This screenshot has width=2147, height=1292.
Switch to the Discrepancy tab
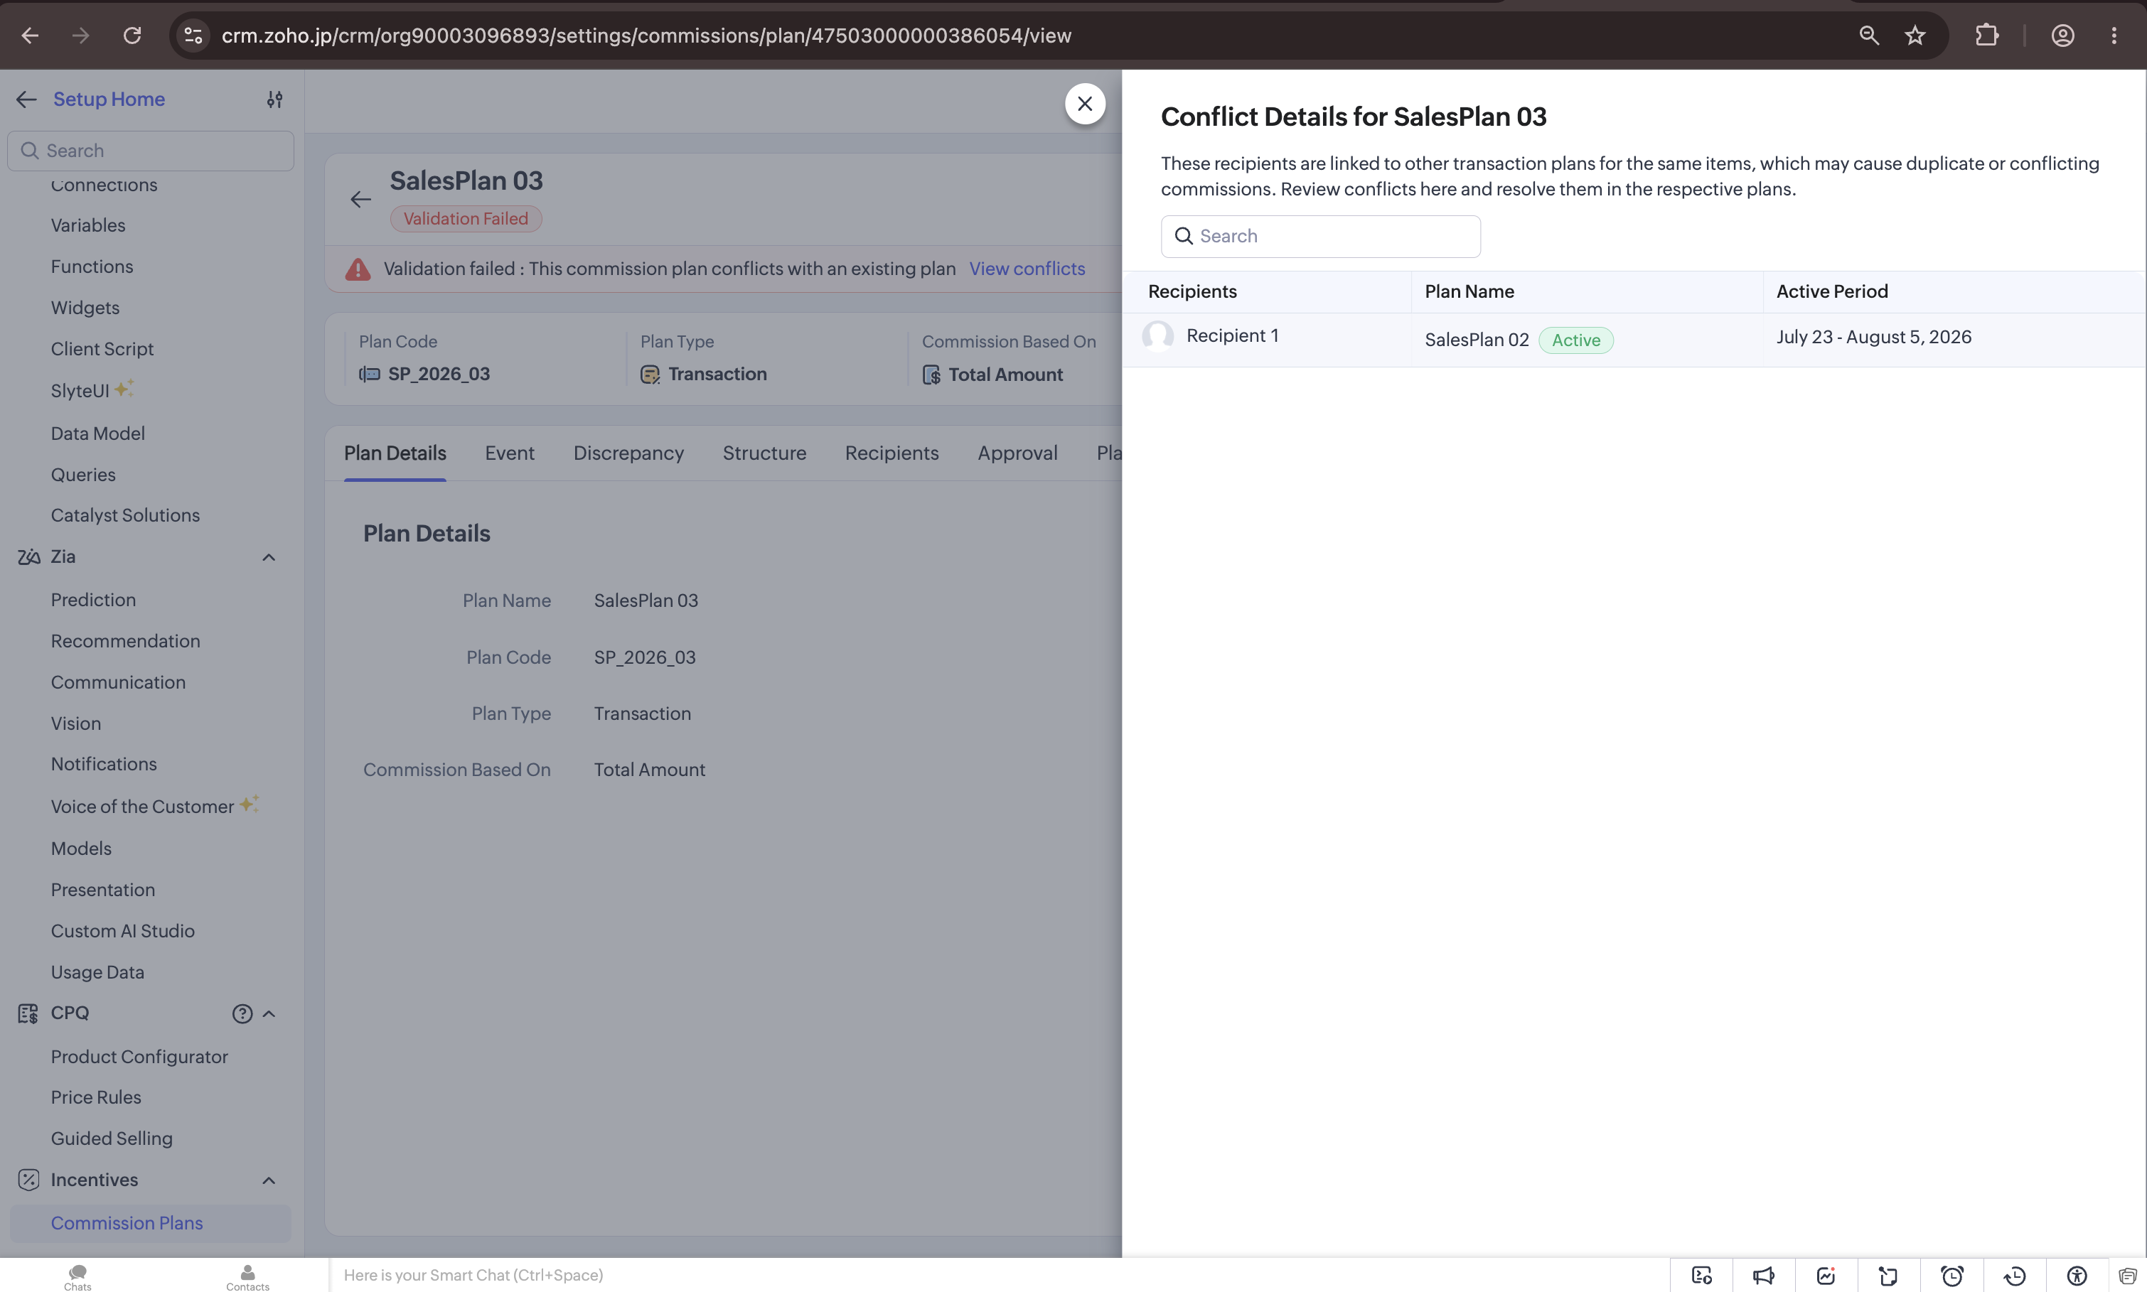click(x=628, y=453)
